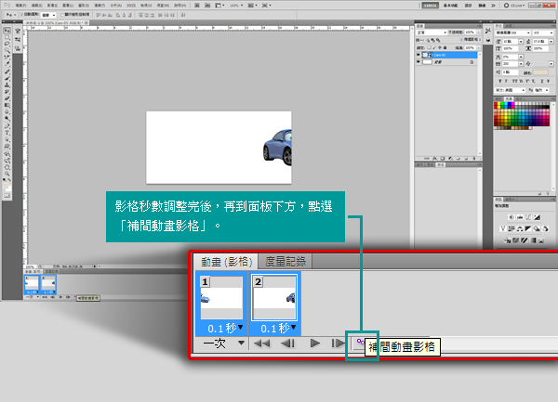Apply Faux Bold in the Character panel

coord(500,81)
